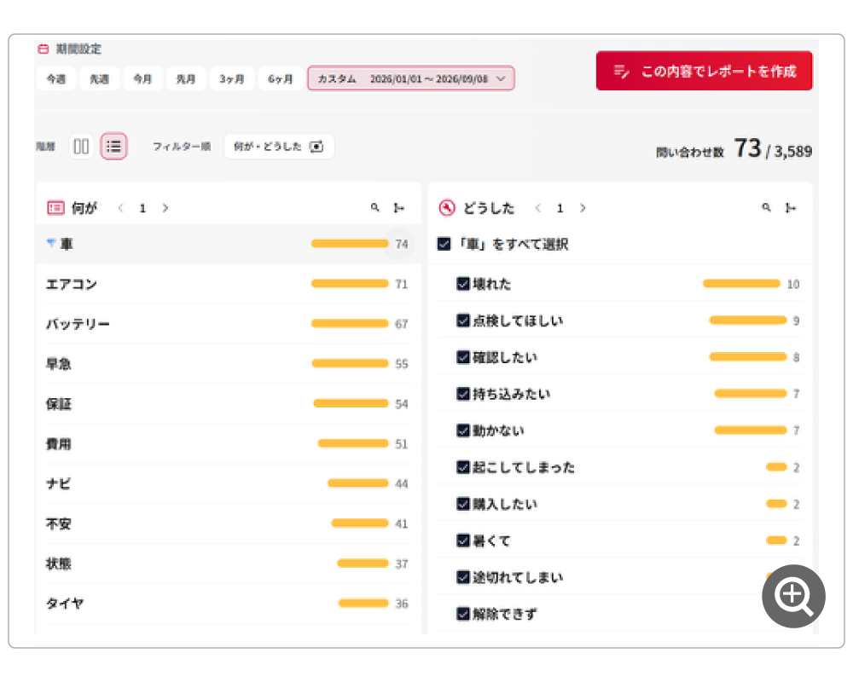This screenshot has height=682, width=853.
Task: Click the 何が panel title
Action: tap(84, 208)
